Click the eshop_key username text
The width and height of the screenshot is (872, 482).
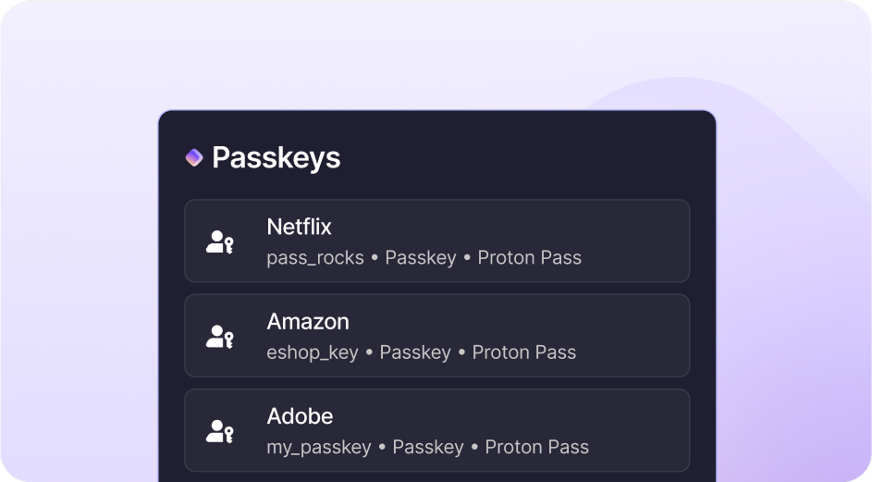pos(313,352)
